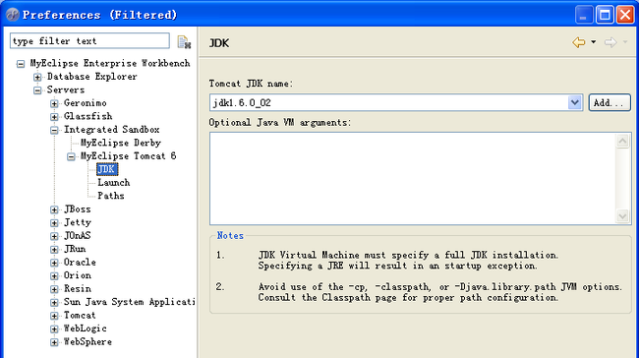Select the Launch tree item
This screenshot has height=358, width=639.
pos(114,182)
